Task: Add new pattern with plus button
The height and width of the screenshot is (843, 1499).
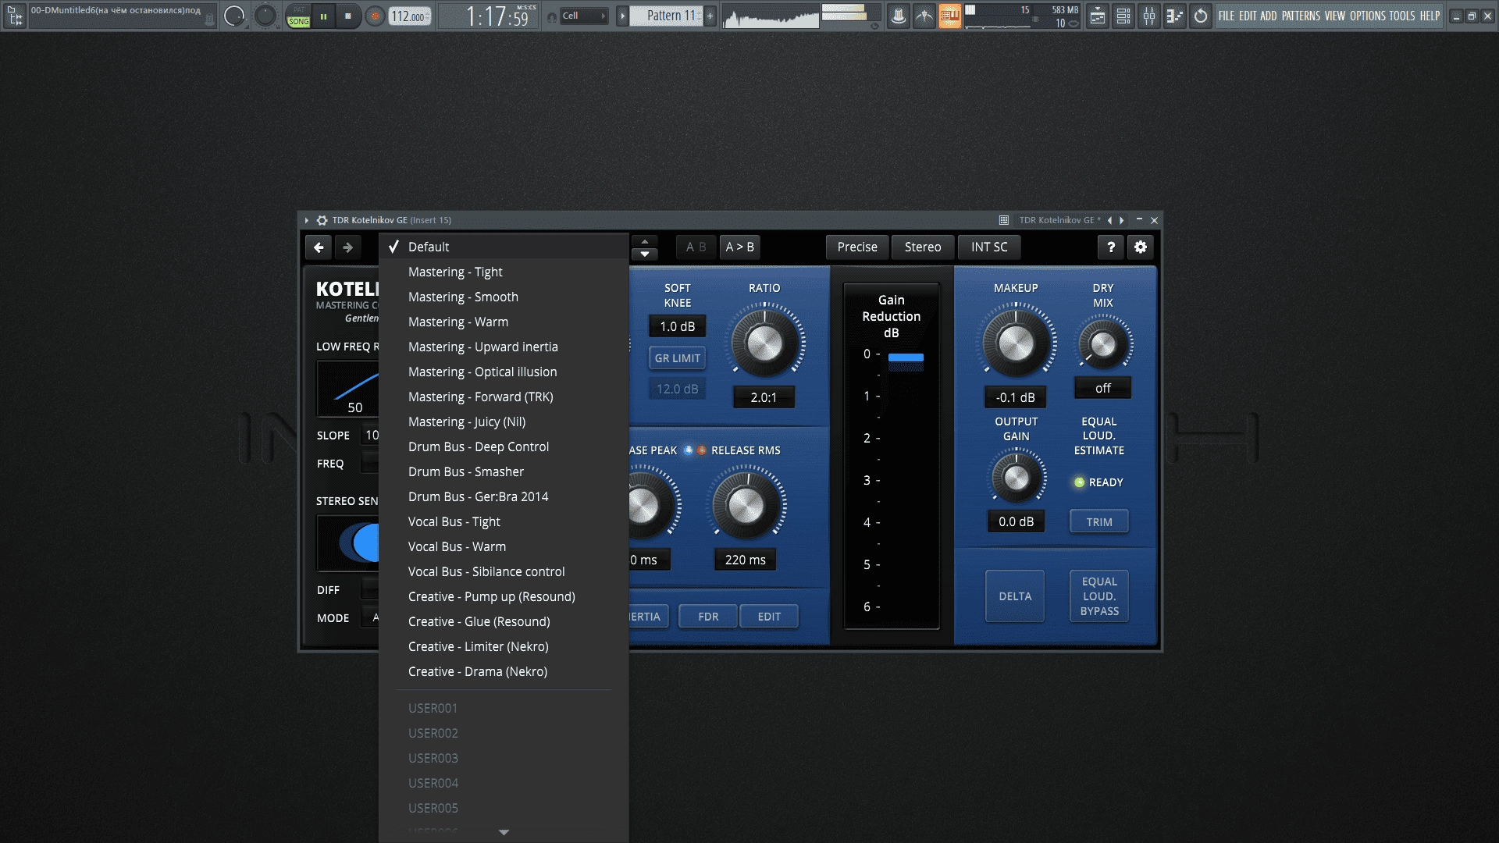Action: [710, 16]
